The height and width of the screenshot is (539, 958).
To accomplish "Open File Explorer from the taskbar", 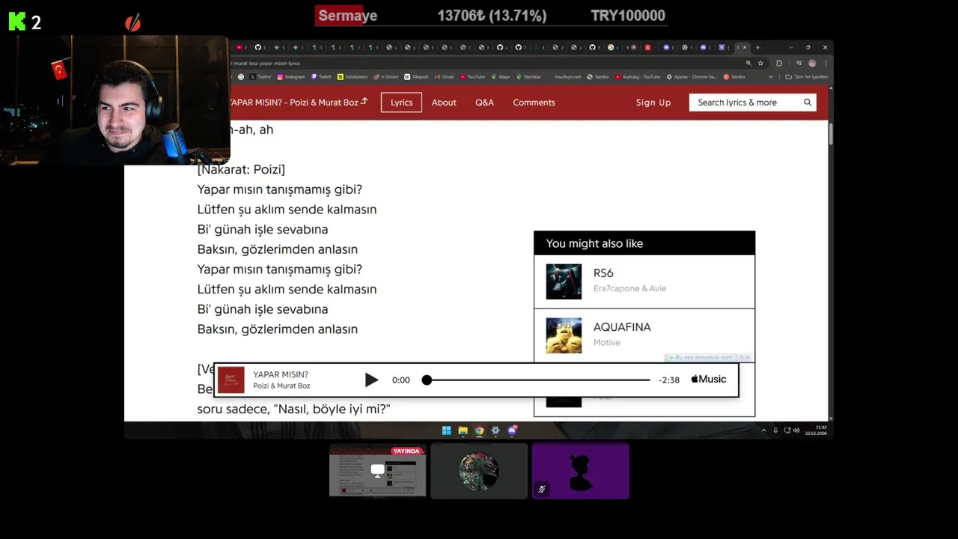I will [x=463, y=430].
